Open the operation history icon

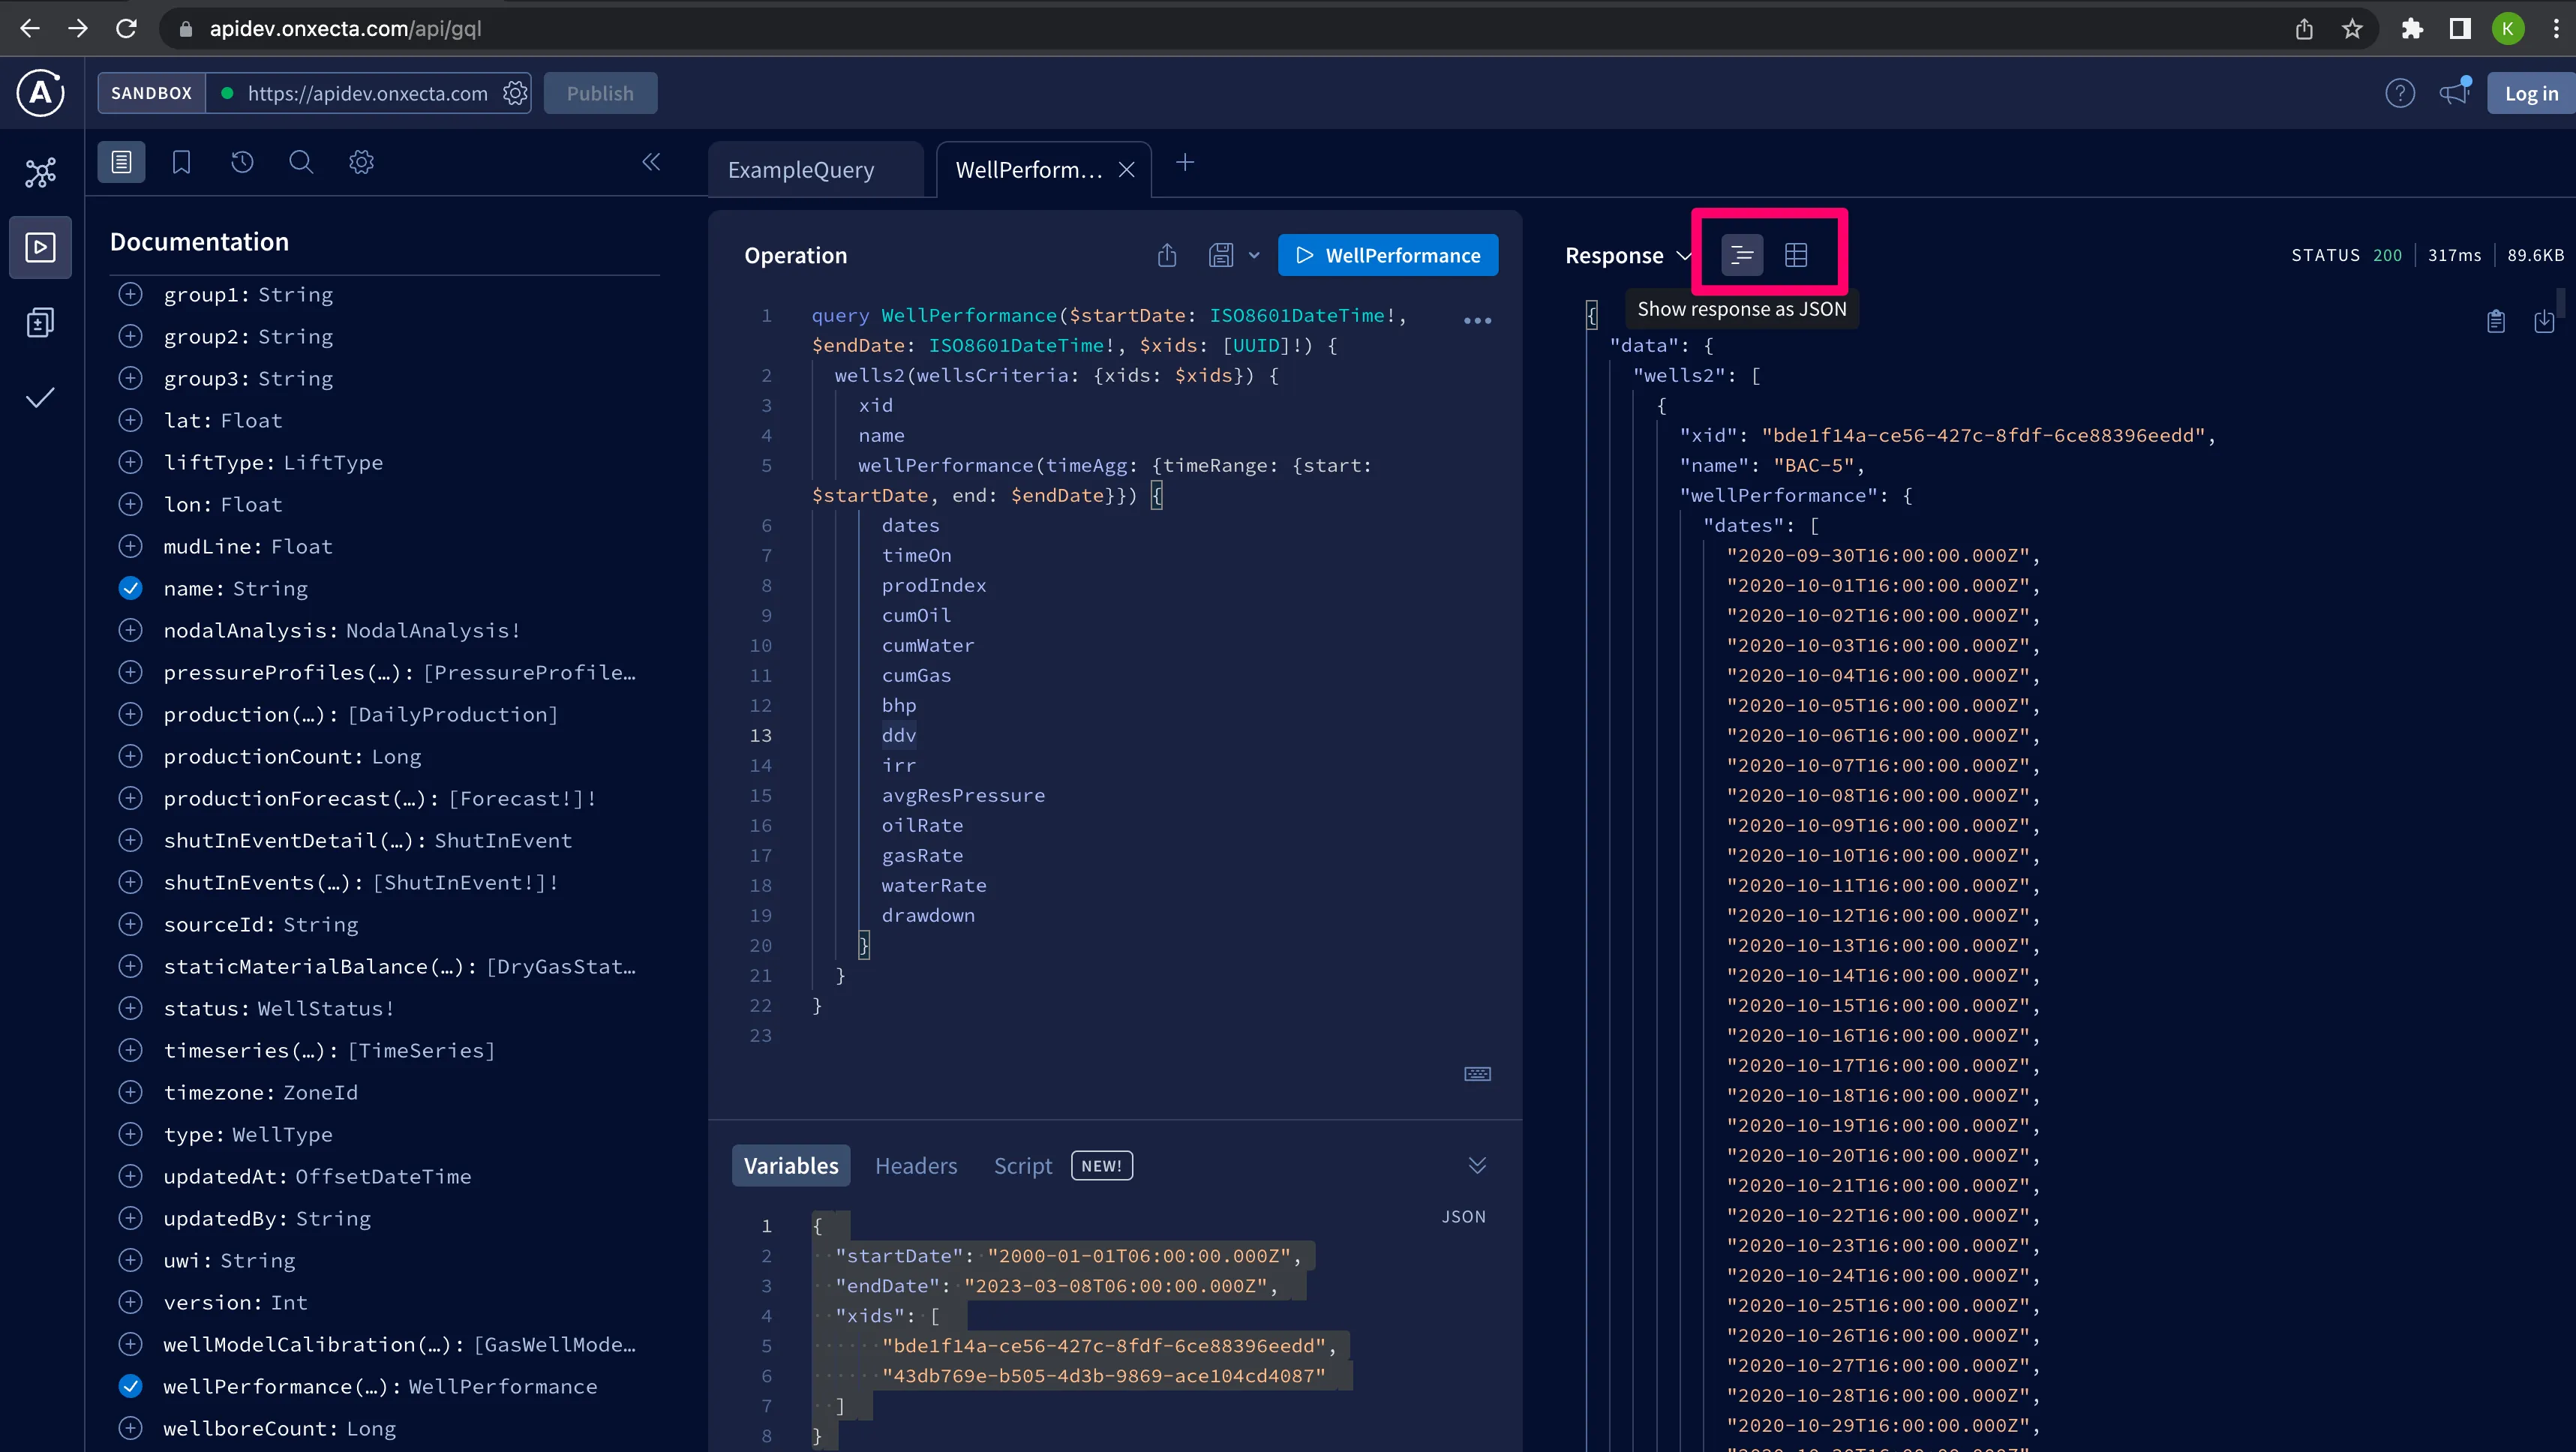242,162
